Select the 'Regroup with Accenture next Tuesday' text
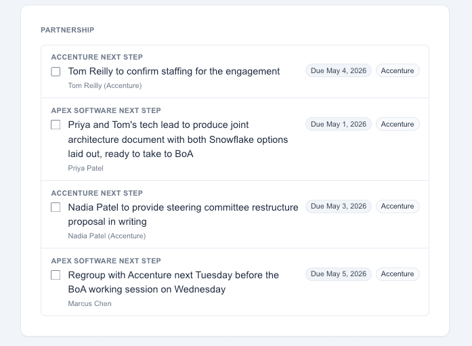The width and height of the screenshot is (472, 346). (x=173, y=282)
